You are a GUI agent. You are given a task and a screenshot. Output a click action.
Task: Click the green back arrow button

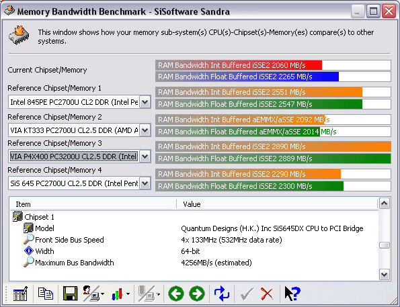pos(176,294)
